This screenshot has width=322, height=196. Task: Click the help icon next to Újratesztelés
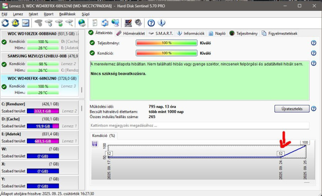pos(314,108)
